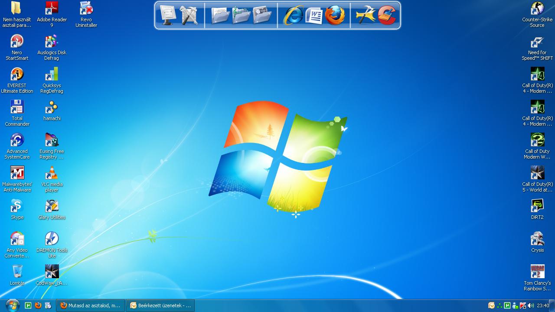Open the pictures folder in the dock
The width and height of the screenshot is (555, 312).
click(262, 15)
